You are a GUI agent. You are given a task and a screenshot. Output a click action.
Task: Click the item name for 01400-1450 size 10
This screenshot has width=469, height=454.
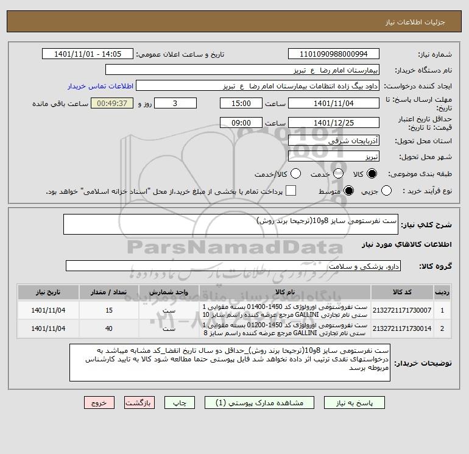[285, 311]
